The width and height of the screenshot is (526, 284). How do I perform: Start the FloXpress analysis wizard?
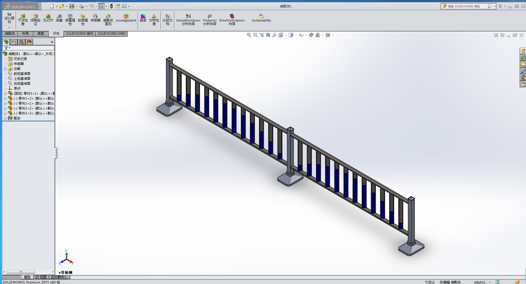click(210, 20)
